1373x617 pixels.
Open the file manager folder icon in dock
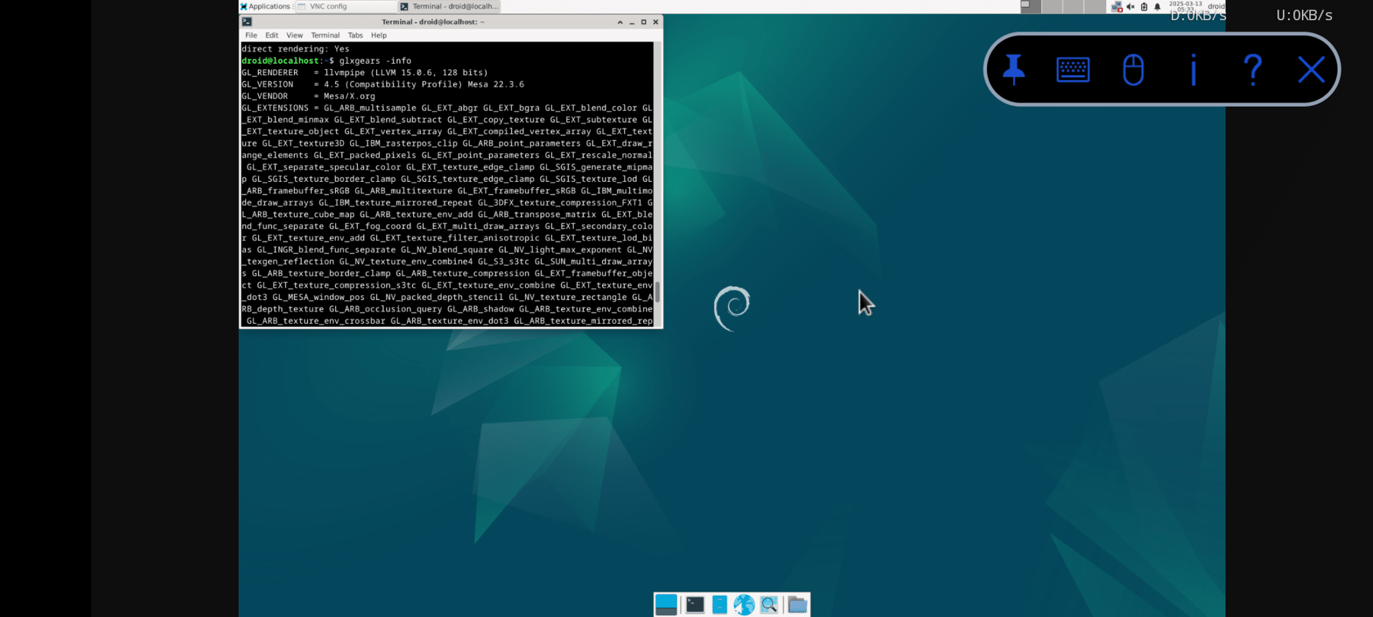796,604
